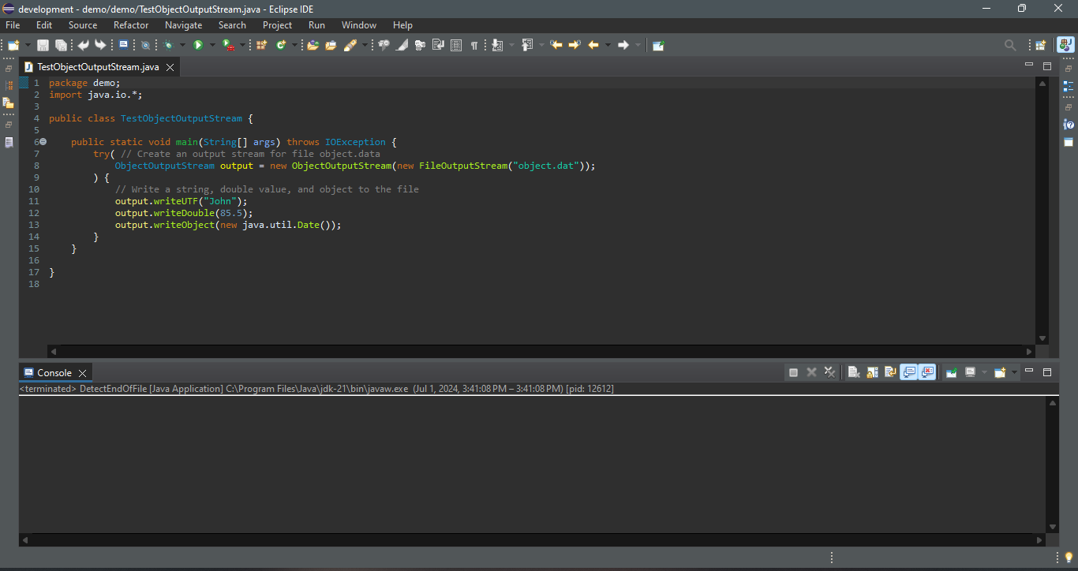Toggle Scroll Lock in the Console
This screenshot has height=571, width=1078.
click(x=872, y=372)
